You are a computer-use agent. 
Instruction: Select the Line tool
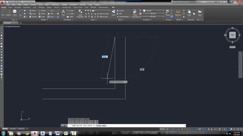click(3, 12)
